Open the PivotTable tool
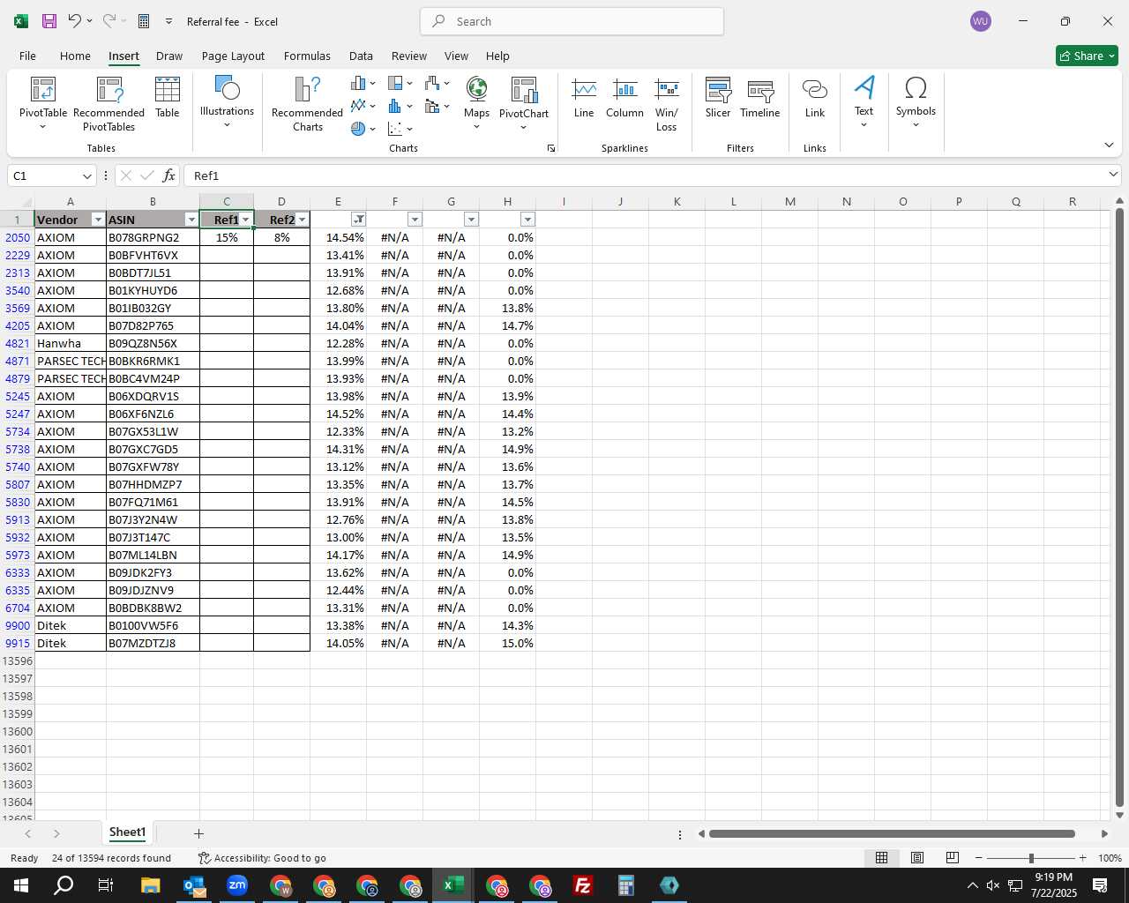This screenshot has width=1129, height=903. [x=43, y=103]
